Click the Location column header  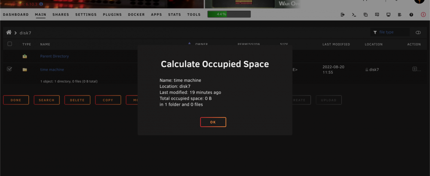pos(374,44)
